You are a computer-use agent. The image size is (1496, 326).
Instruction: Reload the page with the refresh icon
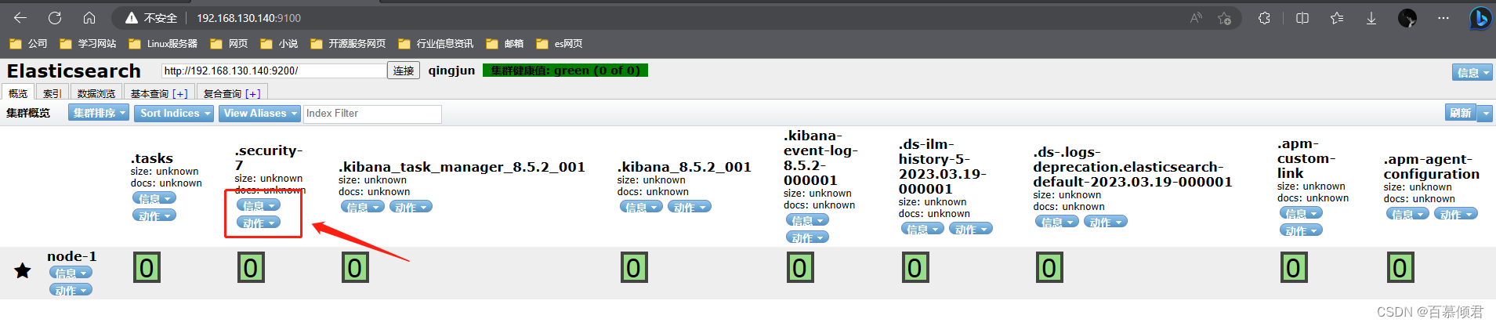55,18
